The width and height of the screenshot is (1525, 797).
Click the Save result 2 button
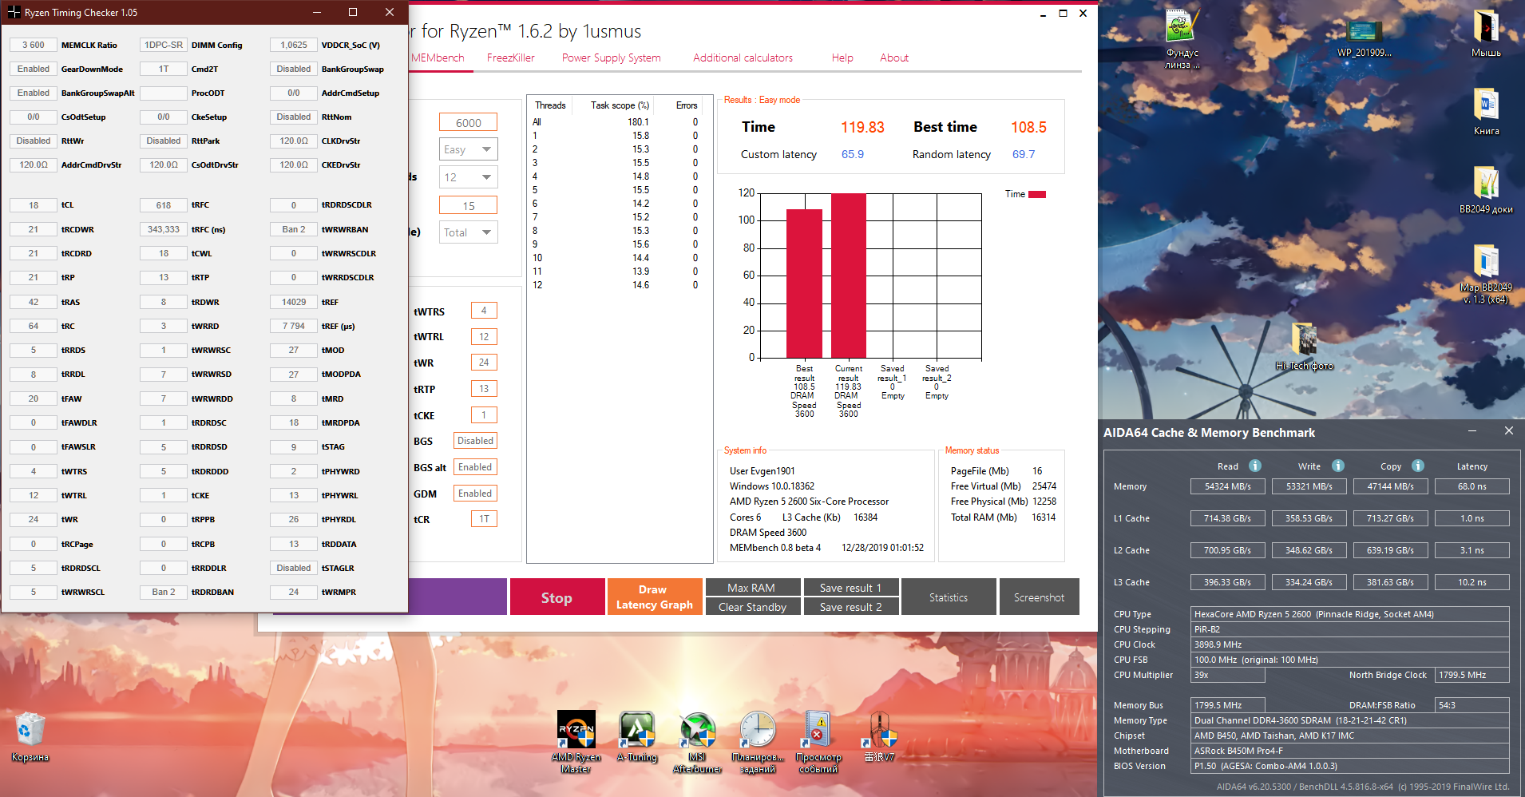pos(851,607)
